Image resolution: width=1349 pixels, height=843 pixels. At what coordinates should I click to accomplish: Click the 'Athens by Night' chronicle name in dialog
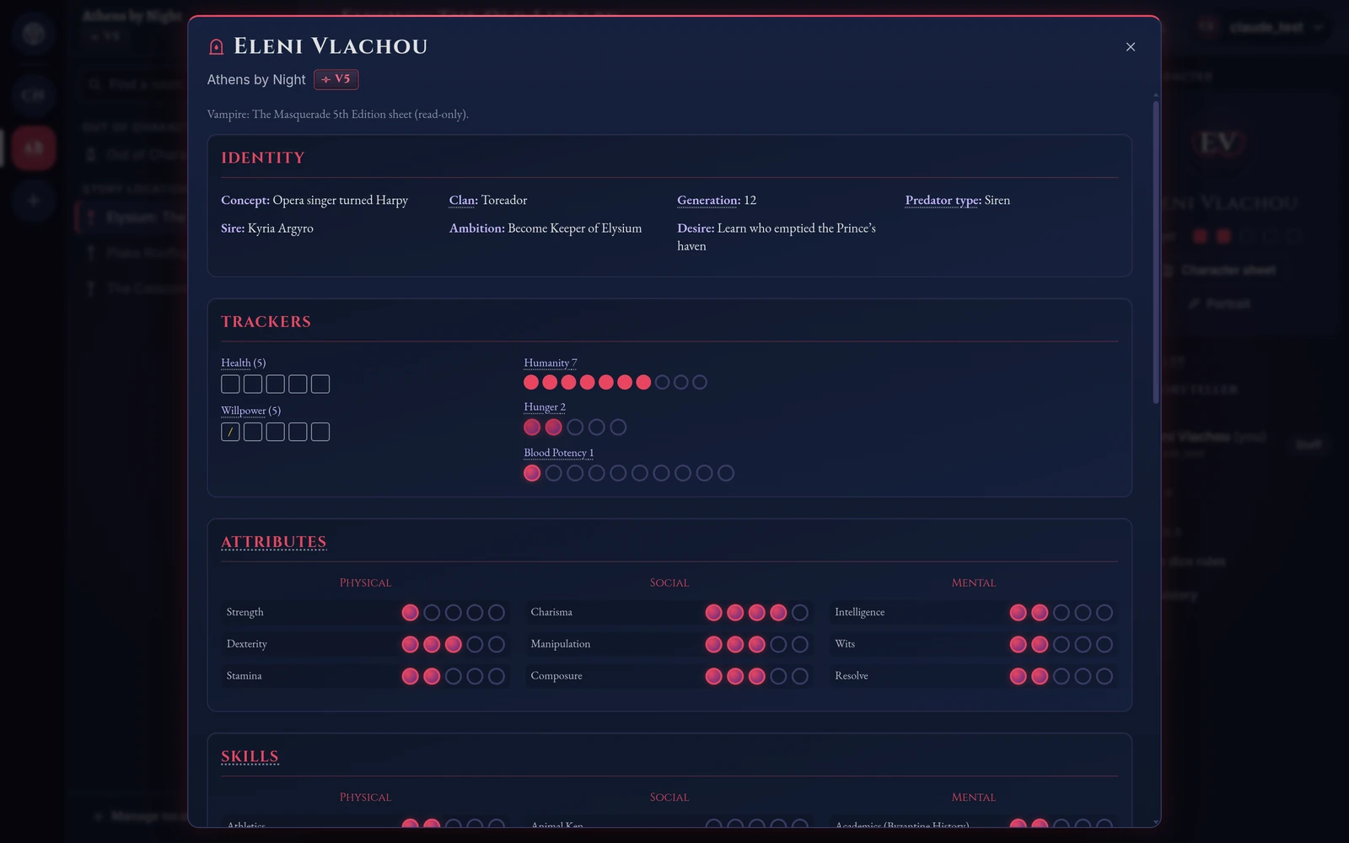(x=256, y=79)
